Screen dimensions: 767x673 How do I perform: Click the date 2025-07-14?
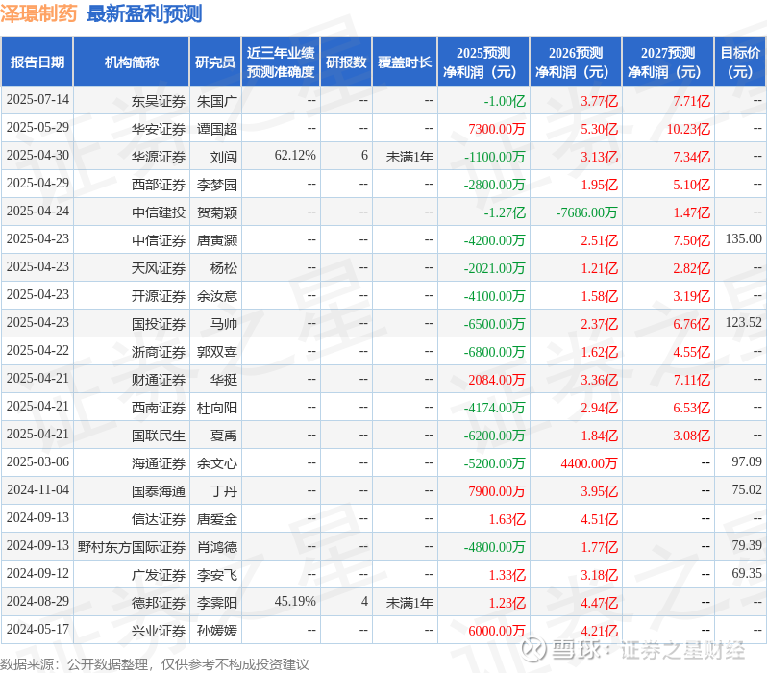pyautogui.click(x=37, y=100)
